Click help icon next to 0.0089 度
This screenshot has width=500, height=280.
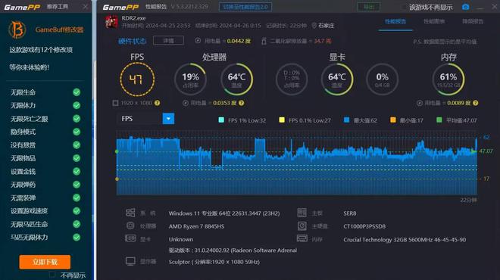476,103
